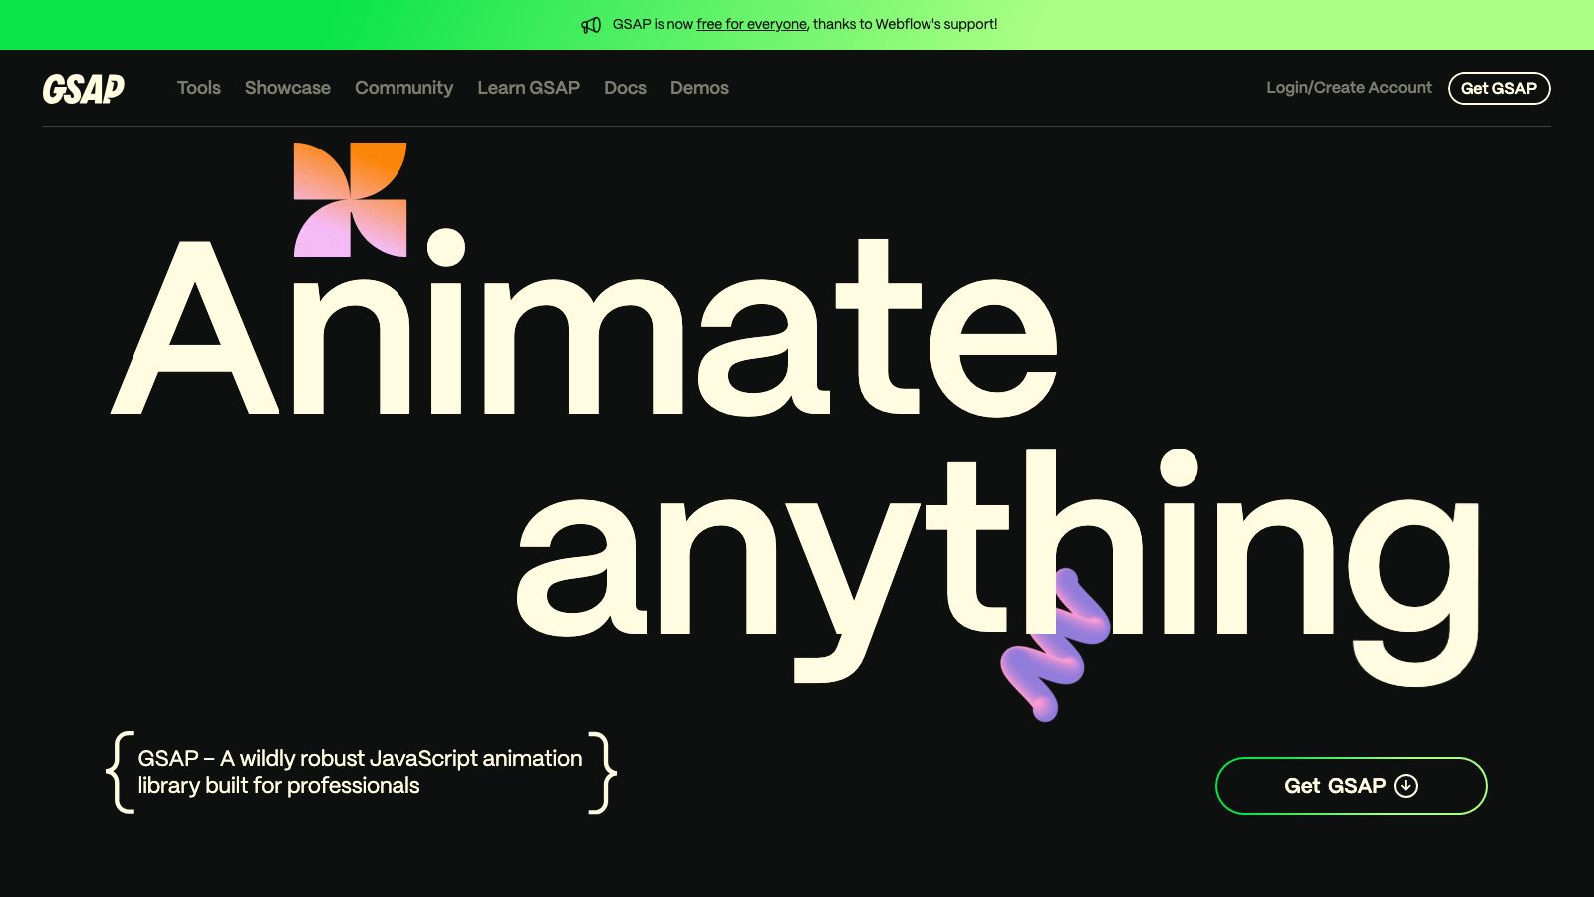Go to the Showcase page

point(288,88)
